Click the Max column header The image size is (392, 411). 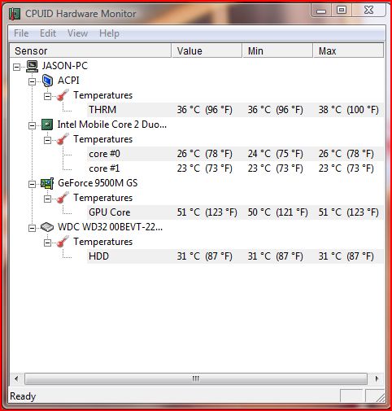pyautogui.click(x=349, y=50)
